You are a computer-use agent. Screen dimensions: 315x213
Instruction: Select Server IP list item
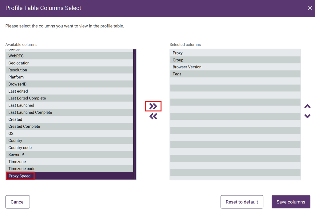pyautogui.click(x=16, y=155)
